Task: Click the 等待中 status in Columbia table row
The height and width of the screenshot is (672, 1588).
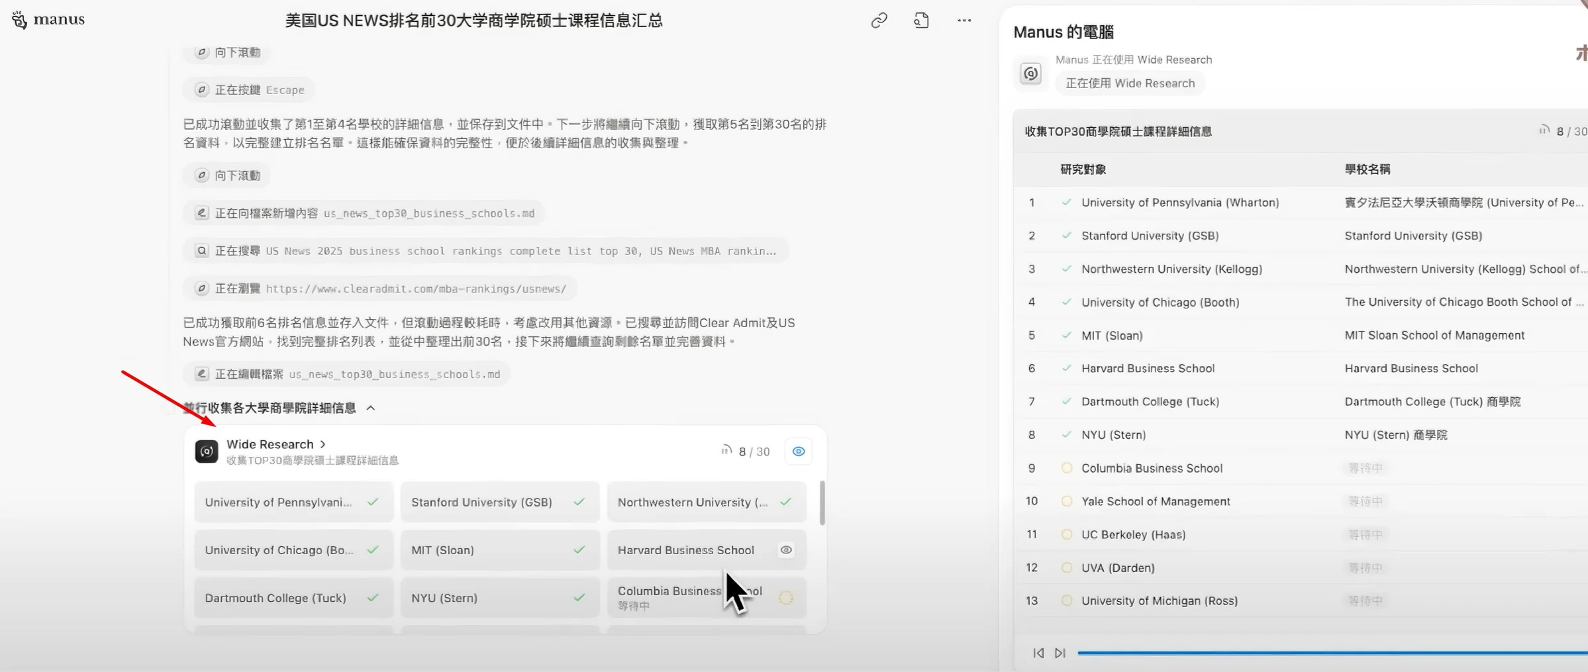Action: pyautogui.click(x=1365, y=468)
